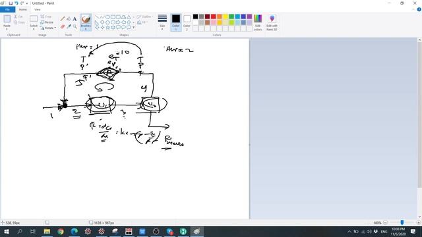Open the Brushes dropdown arrow
422x237 pixels.
coord(86,29)
